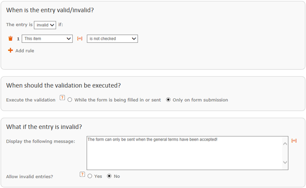This screenshot has width=306, height=188.
Task: Click the 'When should the validation be executed?' heading
Action: point(63,86)
